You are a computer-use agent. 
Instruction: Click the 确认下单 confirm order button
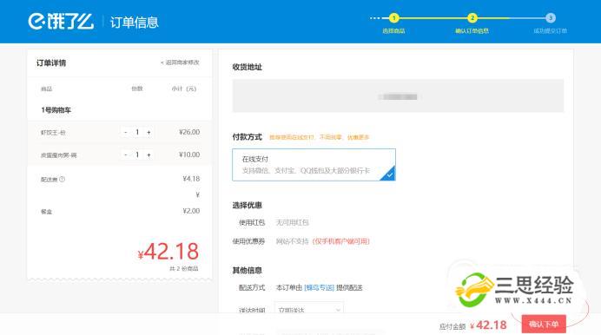(544, 325)
